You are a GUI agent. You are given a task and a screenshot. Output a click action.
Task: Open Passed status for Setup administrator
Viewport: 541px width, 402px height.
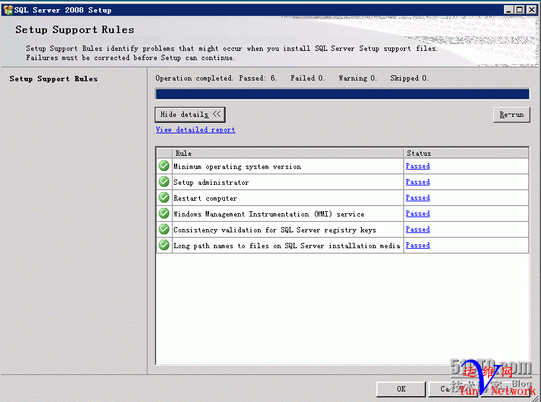[418, 182]
